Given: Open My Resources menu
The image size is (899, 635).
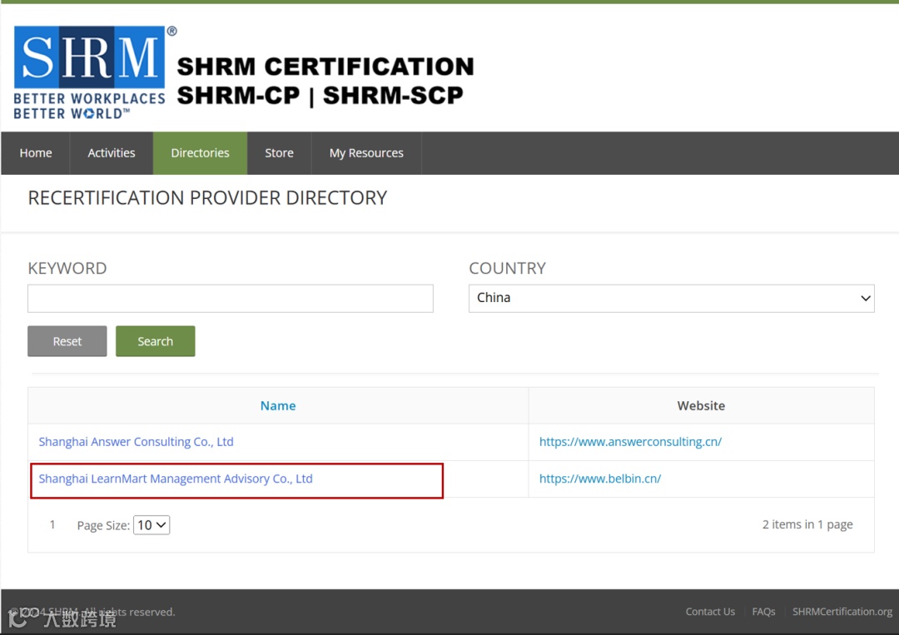Looking at the screenshot, I should coord(366,153).
